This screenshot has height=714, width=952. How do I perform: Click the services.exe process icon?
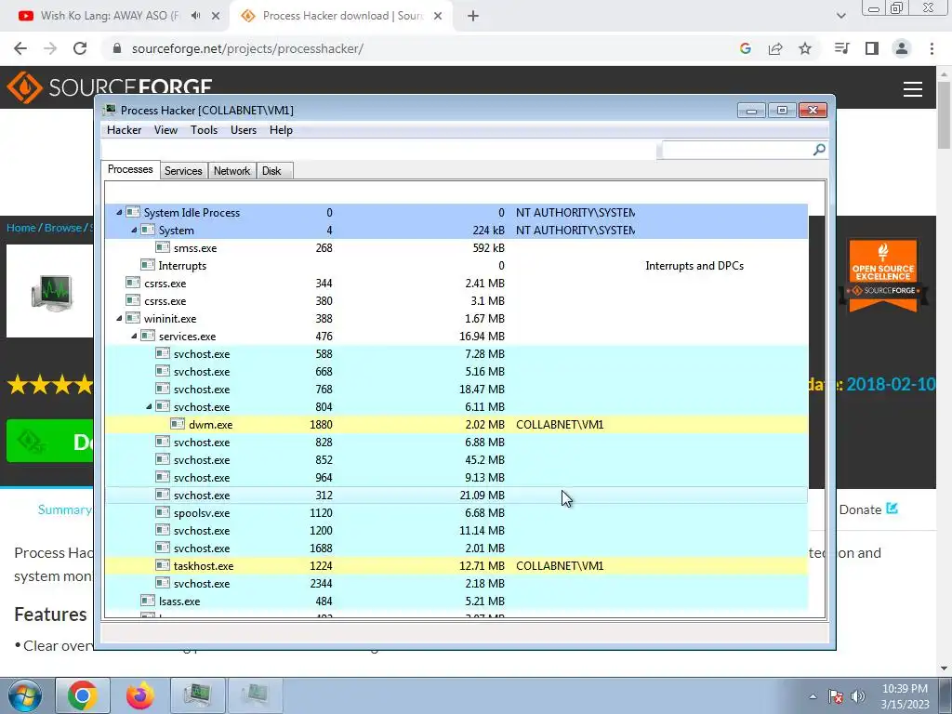(x=148, y=336)
